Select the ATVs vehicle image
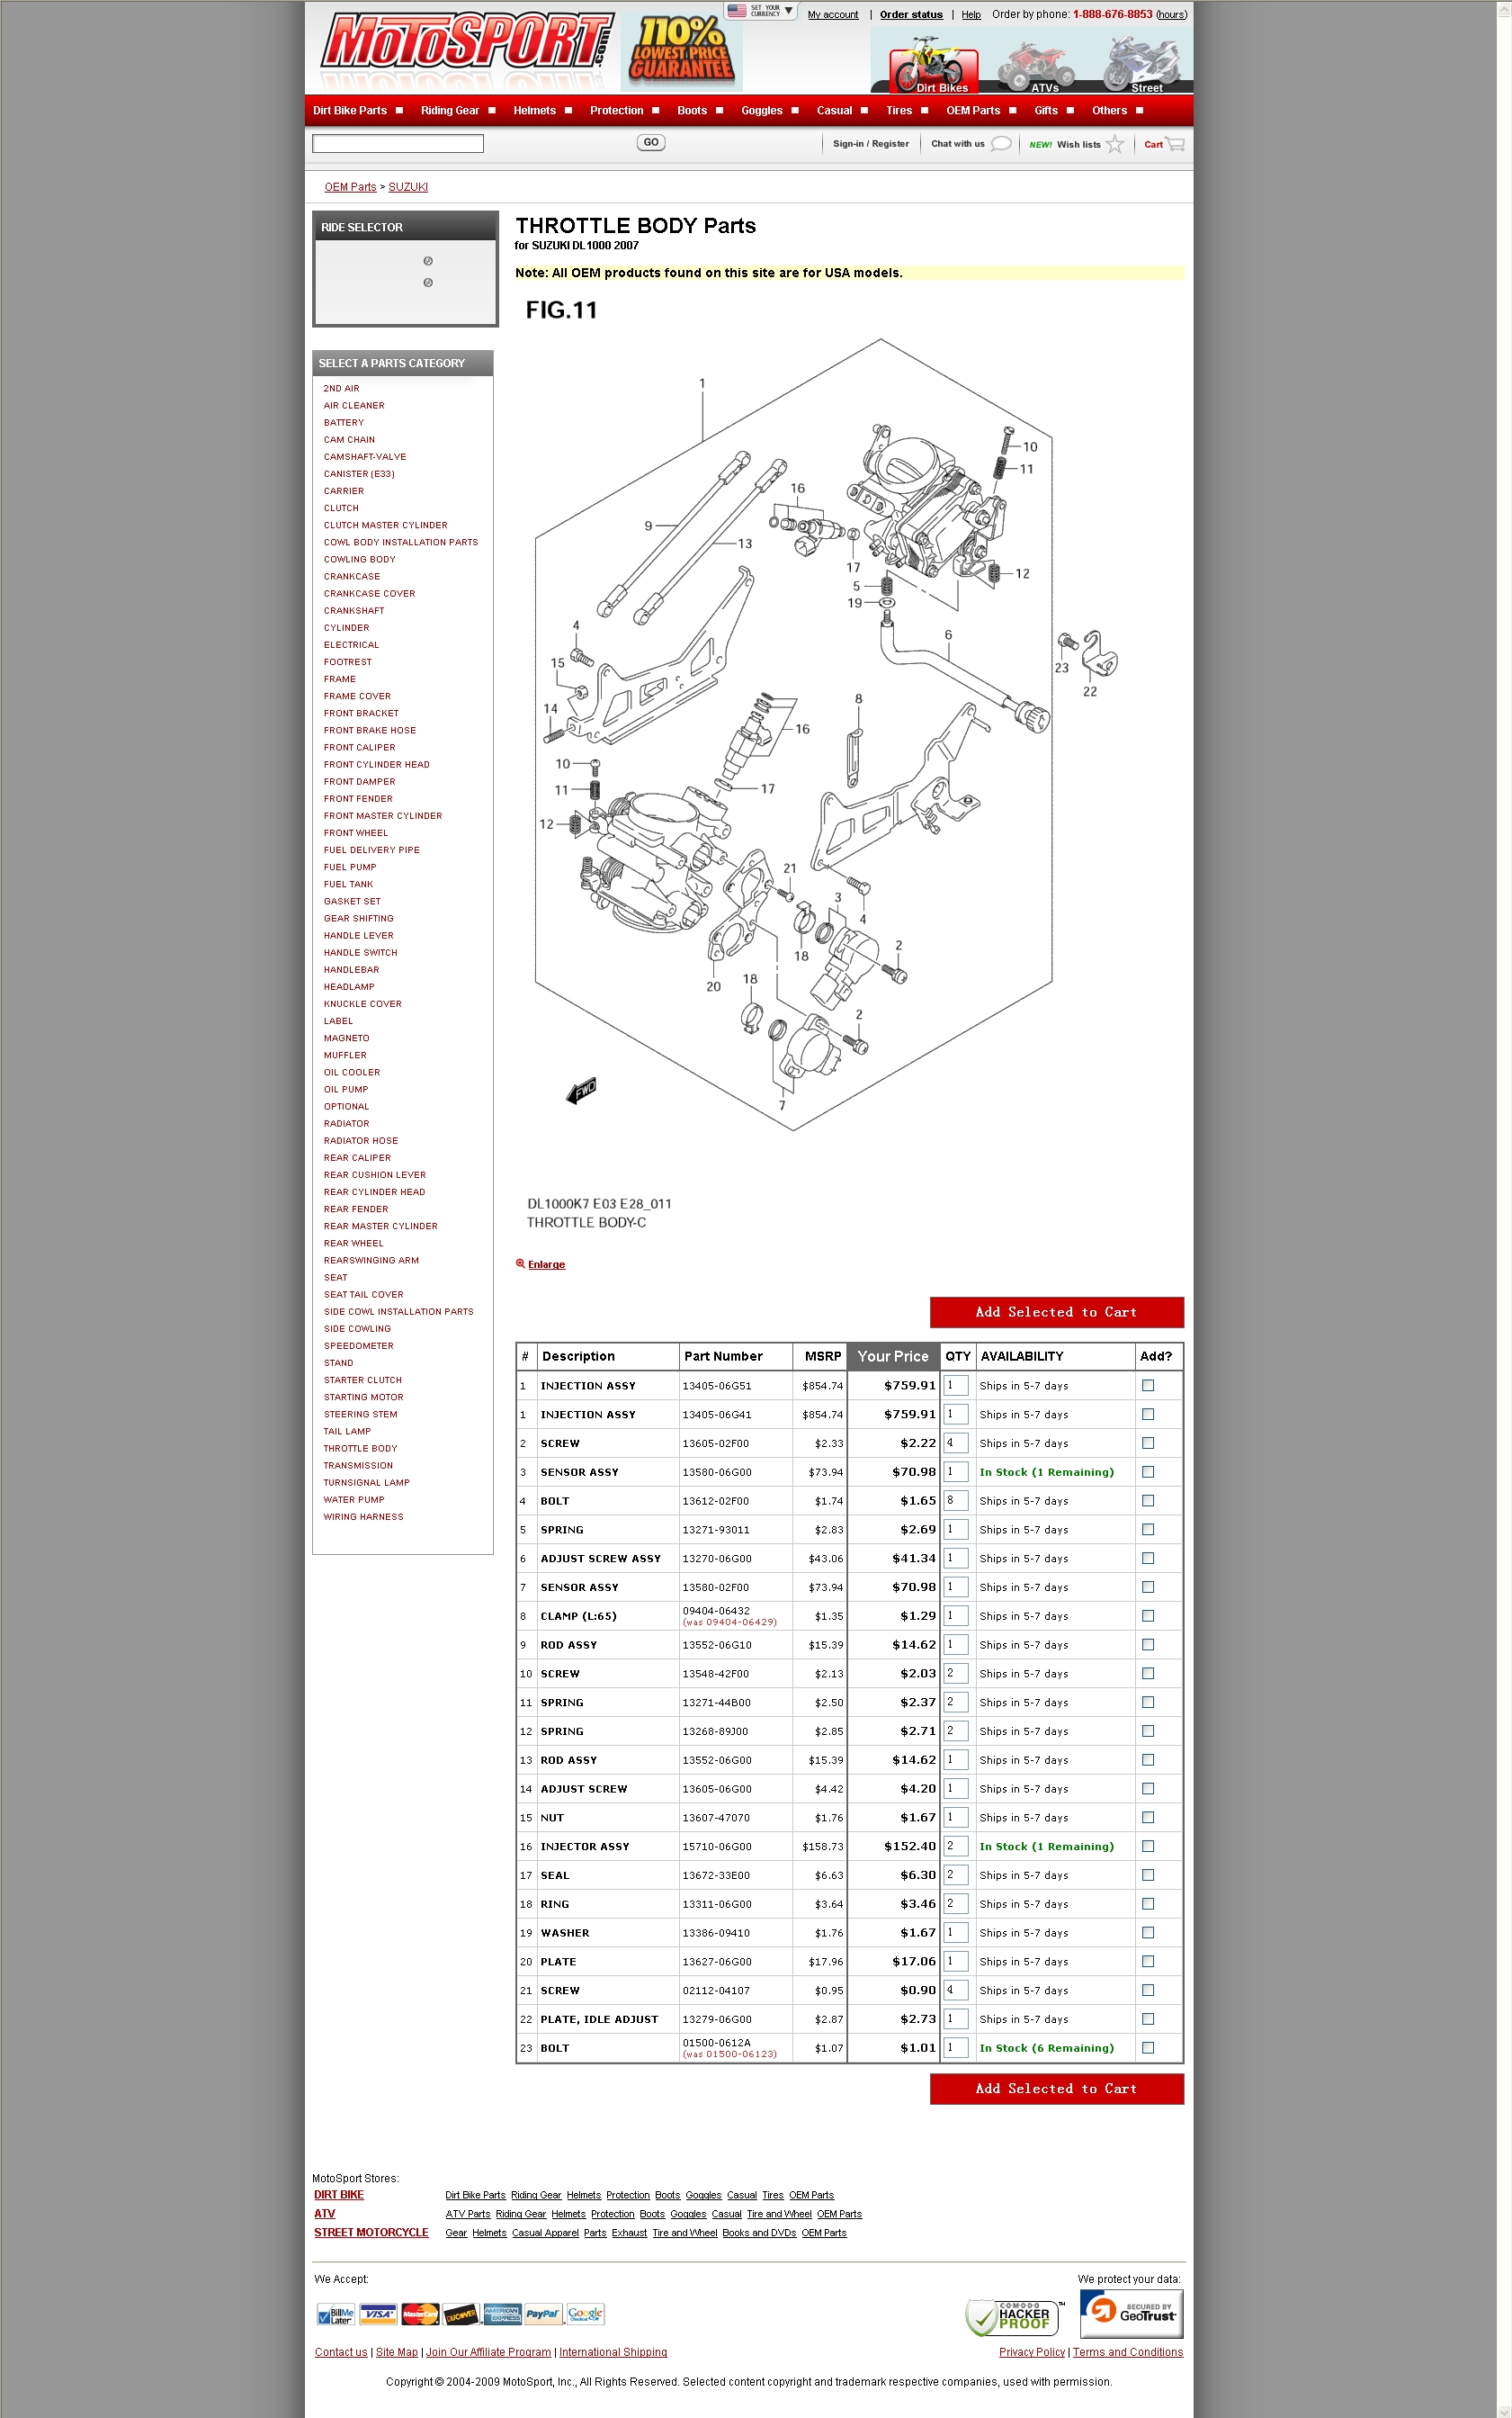Viewport: 1512px width, 2418px height. pyautogui.click(x=1039, y=66)
